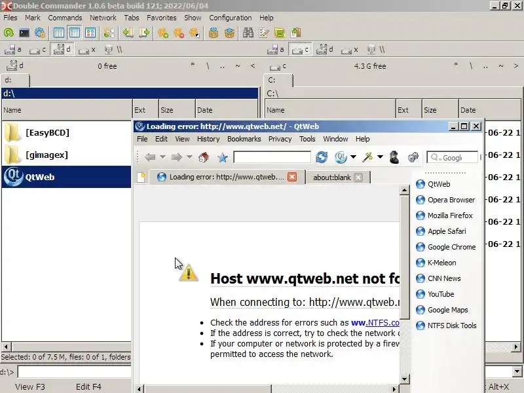Sort left panel by Size column
This screenshot has width=524, height=393.
coord(177,110)
